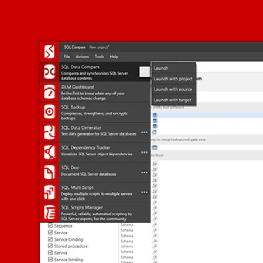
Task: Click the DLM Dashboard gauge icon
Action: click(49, 92)
